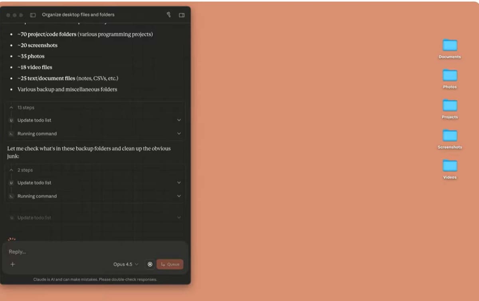Collapse the 13 steps group

coord(12,108)
